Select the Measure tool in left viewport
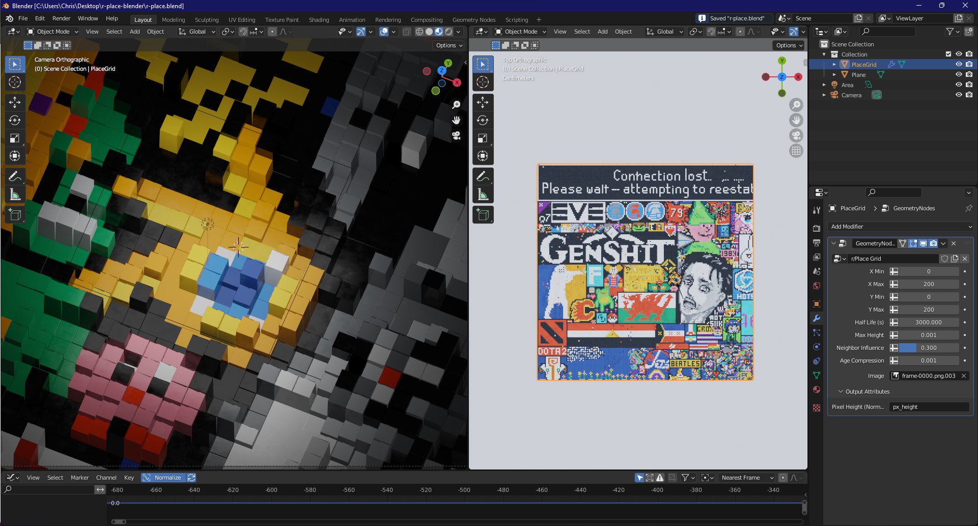This screenshot has width=978, height=526. (15, 195)
